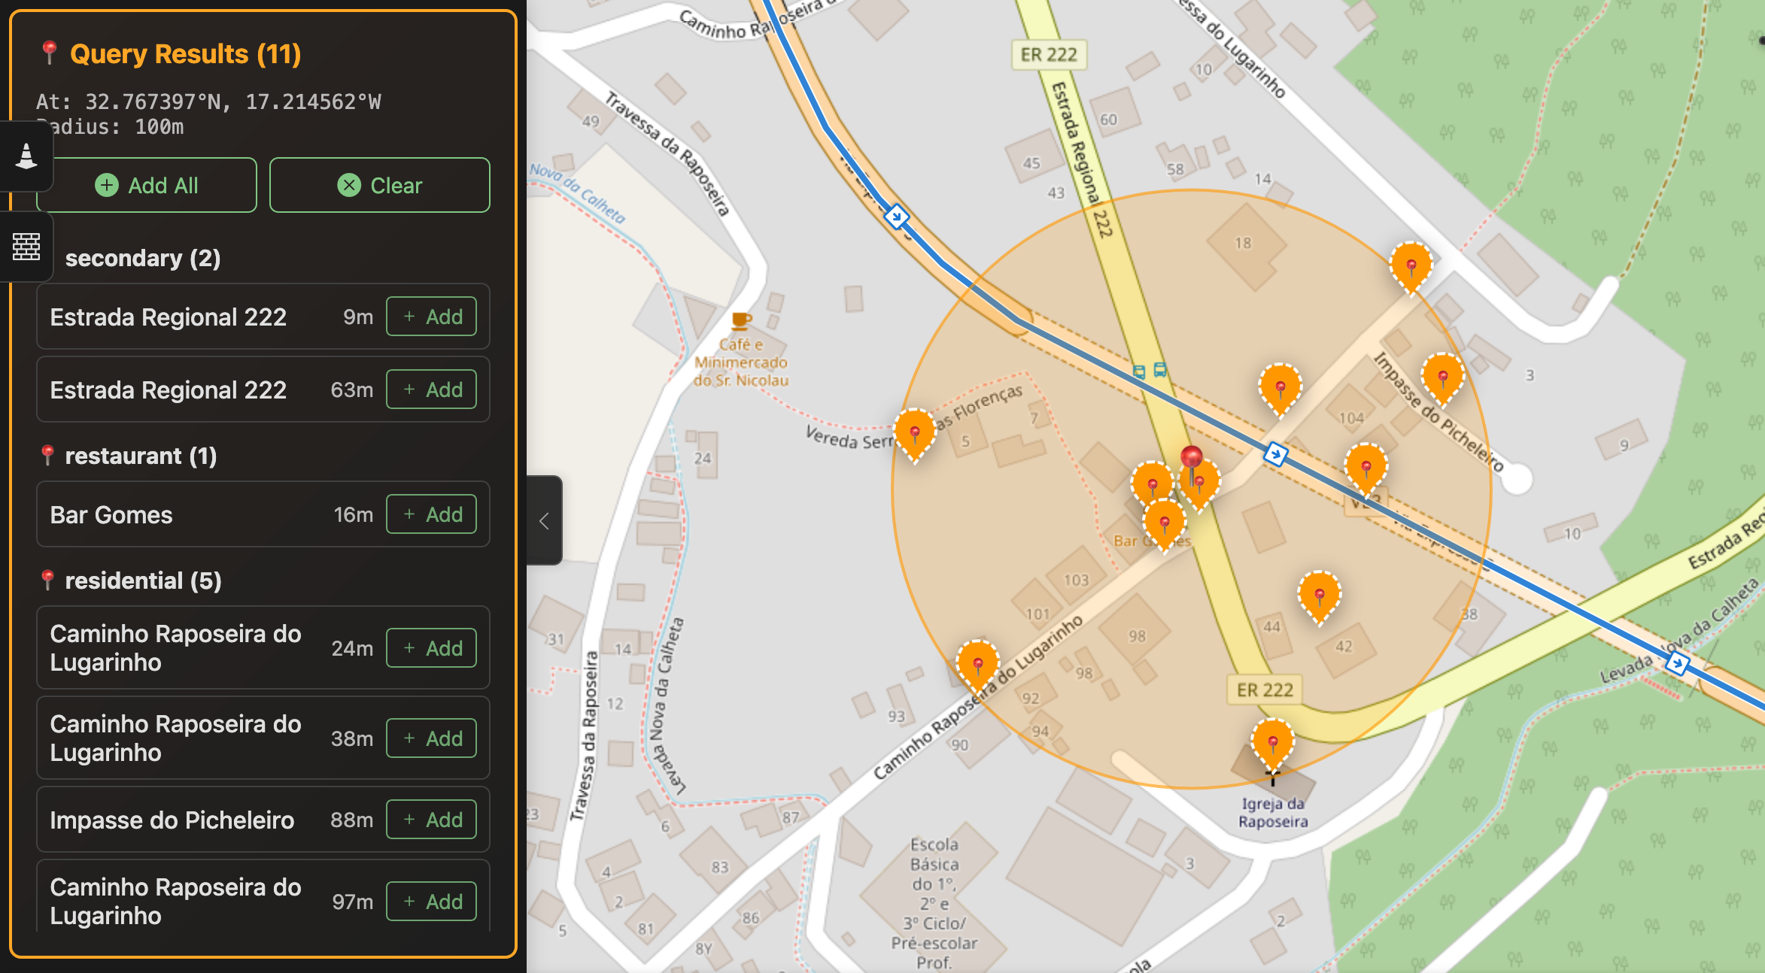Click the pin icon beside "restaurant (1)"
1765x973 pixels.
[x=47, y=455]
